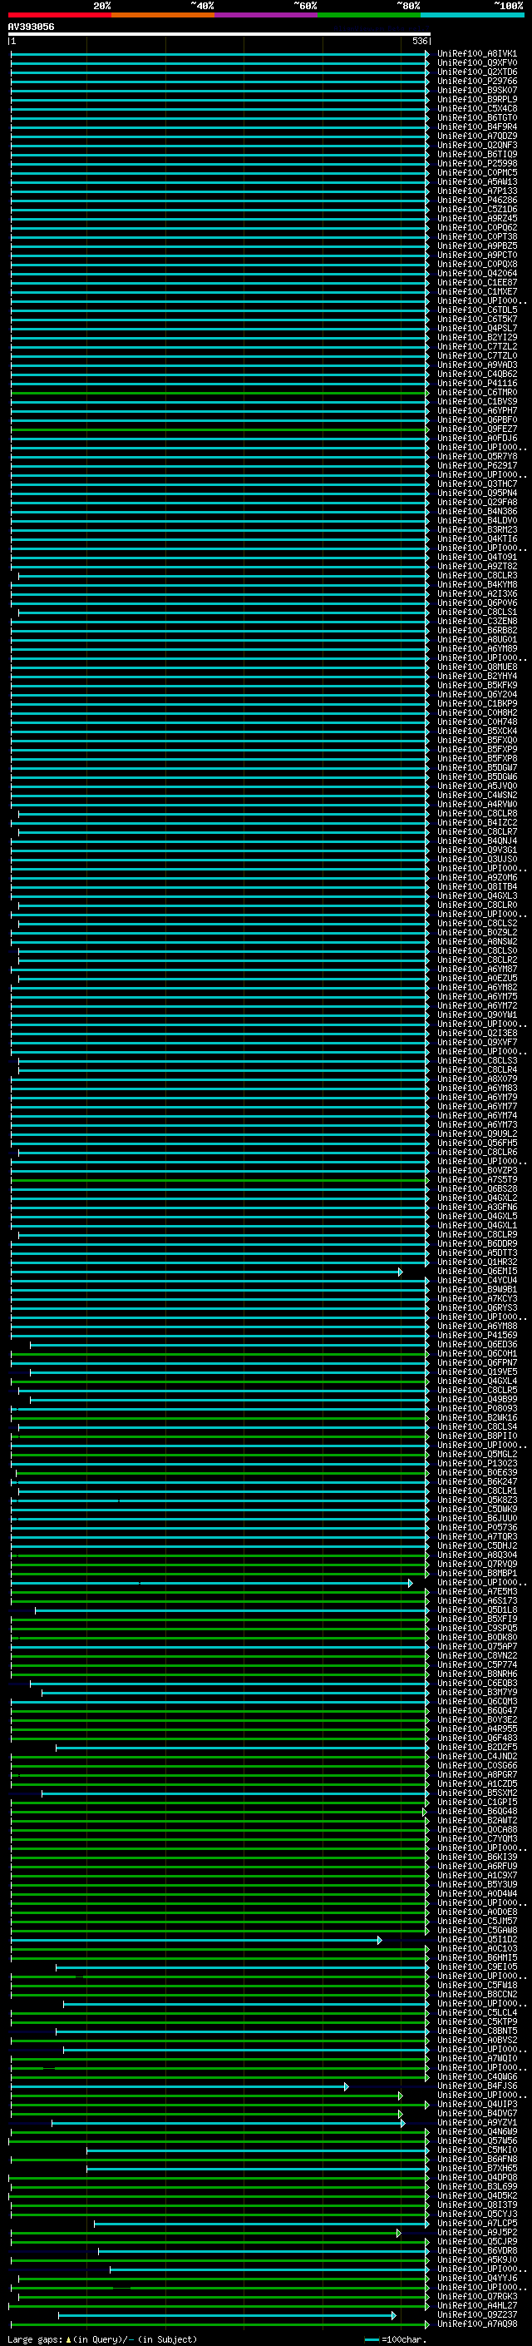Open the UniRef100_A7AQ98 last hit label

pyautogui.click(x=476, y=2324)
